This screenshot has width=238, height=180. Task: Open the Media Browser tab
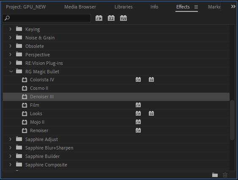pyautogui.click(x=80, y=7)
